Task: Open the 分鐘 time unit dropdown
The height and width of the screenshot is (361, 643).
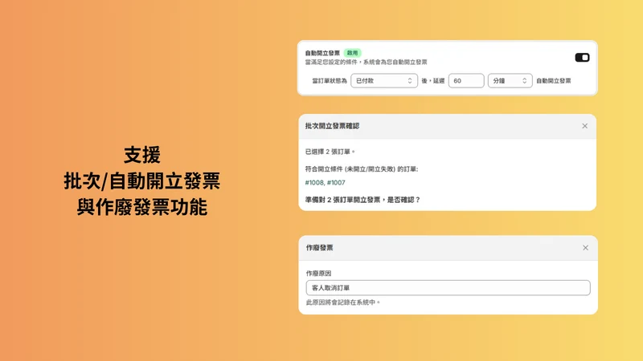Action: (x=510, y=81)
